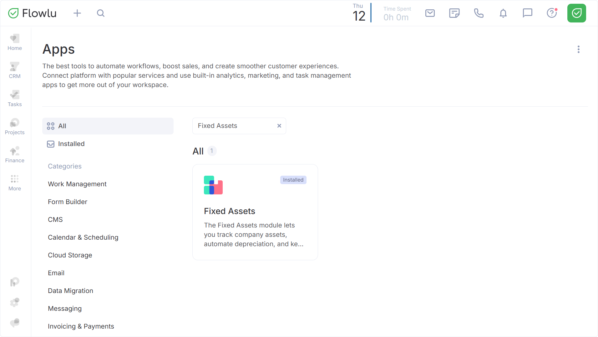Click the plus quick-create icon
Image resolution: width=598 pixels, height=337 pixels.
[77, 13]
